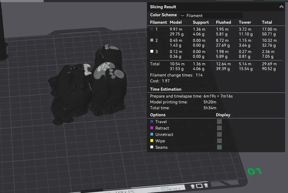Click the Total column header
This screenshot has width=288, height=193.
click(x=267, y=22)
